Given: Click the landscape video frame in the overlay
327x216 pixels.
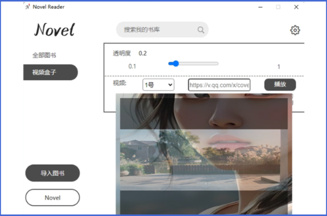Looking at the screenshot, I should click(x=200, y=160).
